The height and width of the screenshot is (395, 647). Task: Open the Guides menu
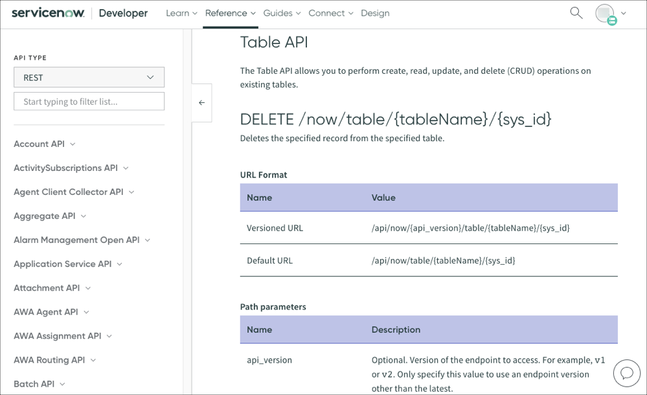278,12
